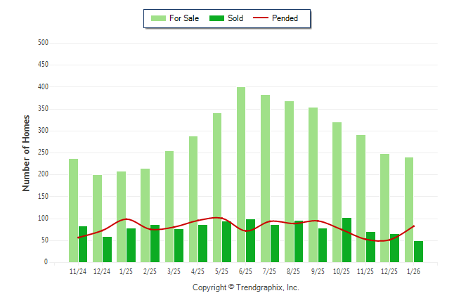
Task: Click the dark green Sold legend swatch
Action: click(x=216, y=18)
